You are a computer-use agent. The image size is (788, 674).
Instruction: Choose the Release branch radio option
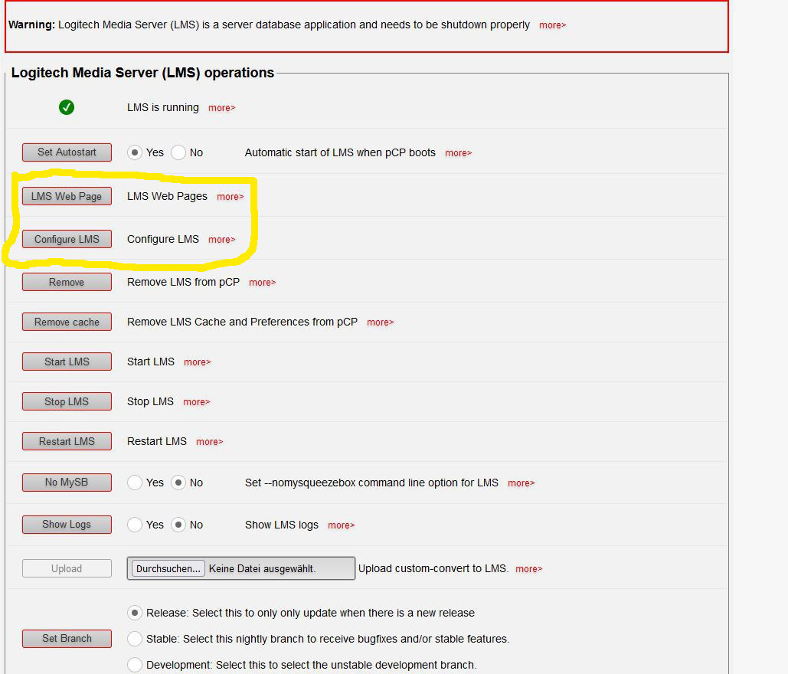pos(135,613)
